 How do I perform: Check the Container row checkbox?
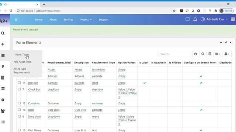click(x=19, y=103)
